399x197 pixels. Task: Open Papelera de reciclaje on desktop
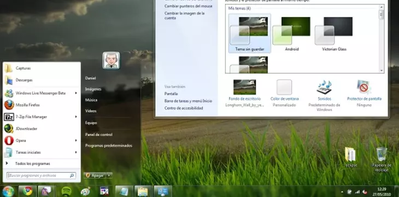click(x=382, y=154)
